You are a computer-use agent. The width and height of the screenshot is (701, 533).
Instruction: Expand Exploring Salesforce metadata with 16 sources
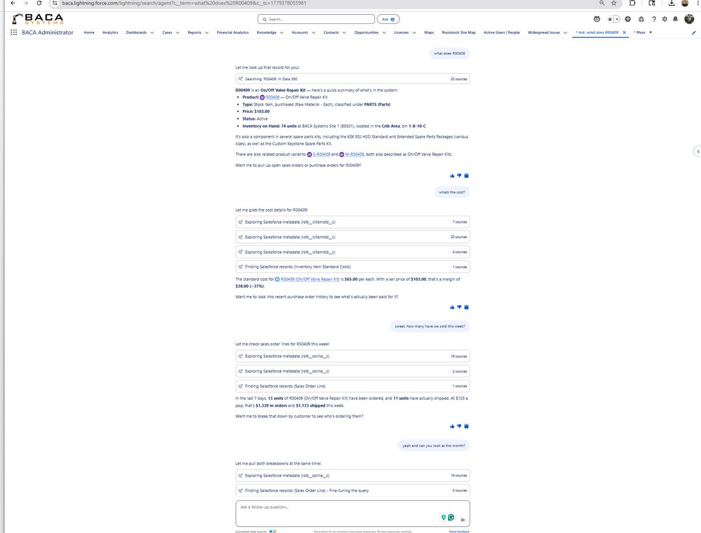(x=352, y=356)
